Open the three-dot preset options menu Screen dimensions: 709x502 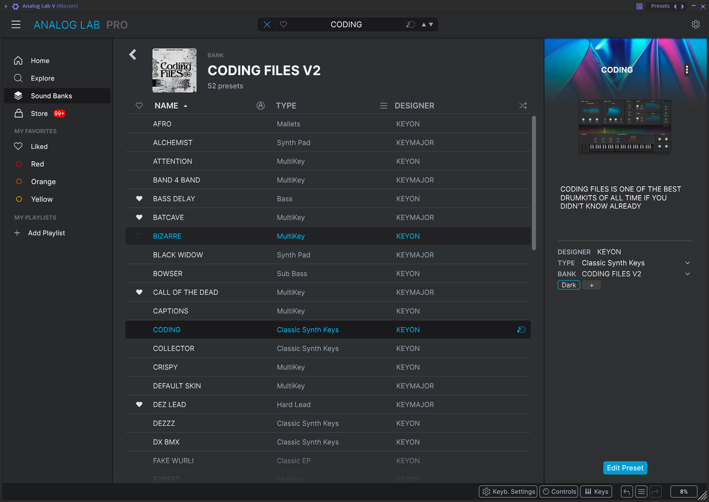click(x=687, y=70)
